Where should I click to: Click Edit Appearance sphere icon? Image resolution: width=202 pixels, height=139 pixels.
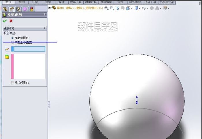152,8
